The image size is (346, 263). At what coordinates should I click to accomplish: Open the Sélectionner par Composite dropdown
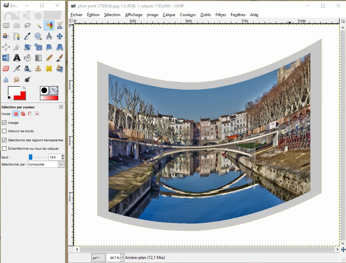tap(46, 164)
